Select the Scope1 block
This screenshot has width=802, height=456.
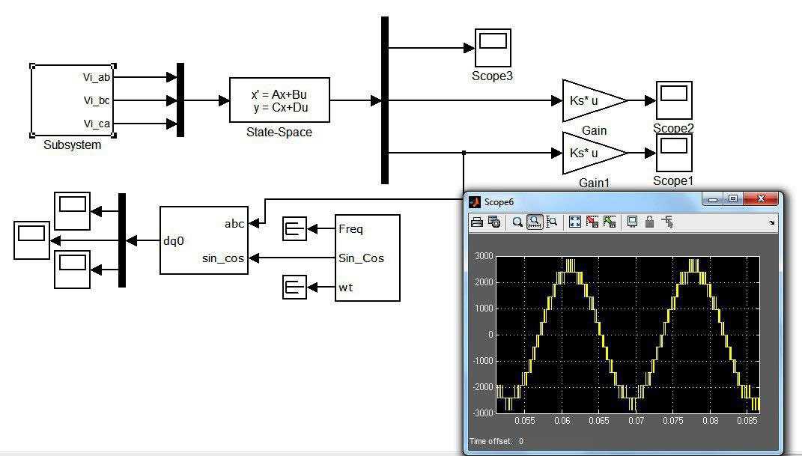[674, 153]
